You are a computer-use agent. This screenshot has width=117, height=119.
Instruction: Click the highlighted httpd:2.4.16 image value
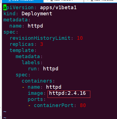[68, 93]
